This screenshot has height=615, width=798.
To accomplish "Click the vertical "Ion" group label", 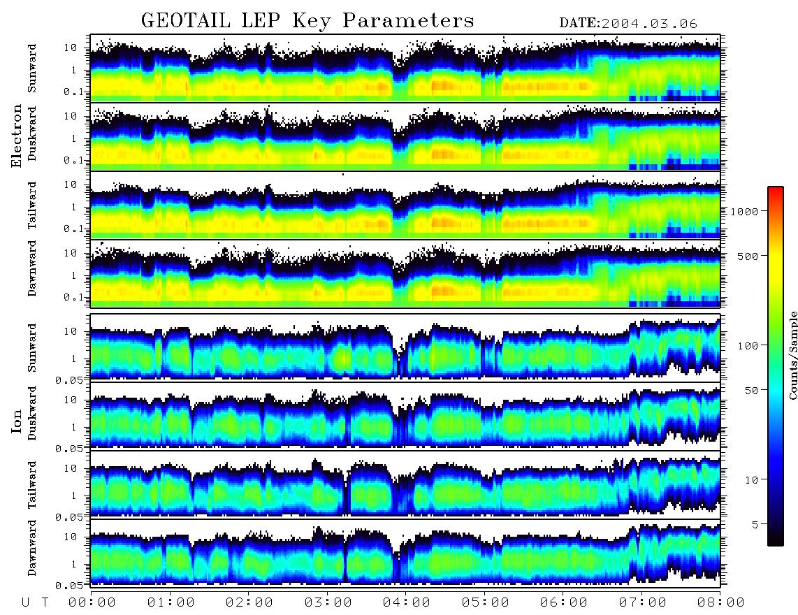I will tap(17, 421).
